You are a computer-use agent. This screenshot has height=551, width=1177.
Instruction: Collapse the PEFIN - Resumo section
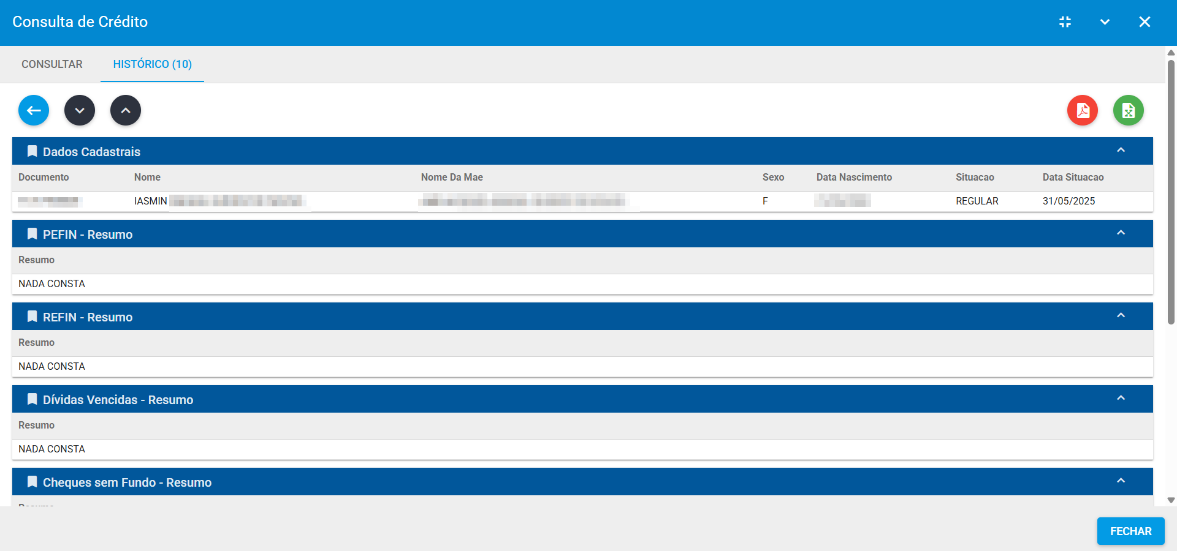[1121, 233]
